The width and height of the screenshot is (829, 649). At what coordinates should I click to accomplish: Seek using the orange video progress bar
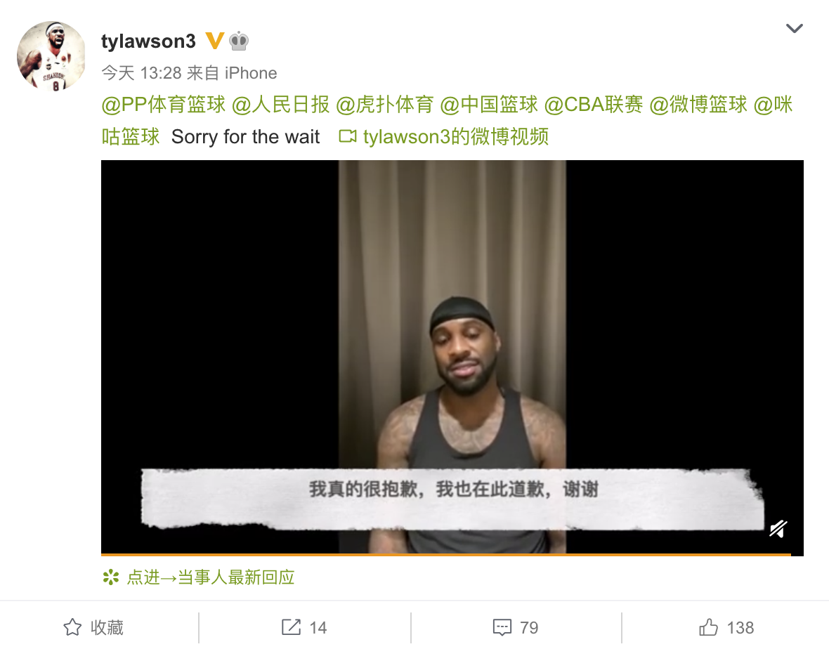coord(445,554)
